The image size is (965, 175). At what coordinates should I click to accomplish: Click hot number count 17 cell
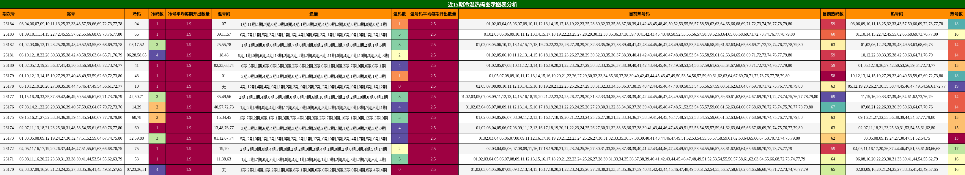[956, 149]
